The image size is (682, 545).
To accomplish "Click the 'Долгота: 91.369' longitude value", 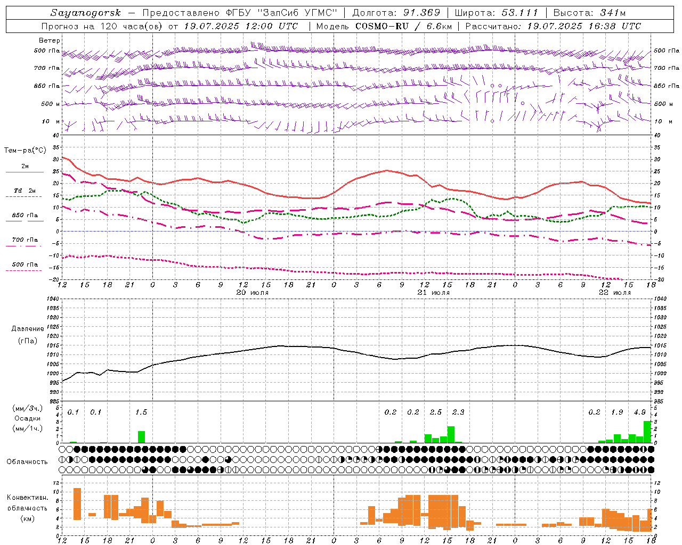I will tap(396, 13).
